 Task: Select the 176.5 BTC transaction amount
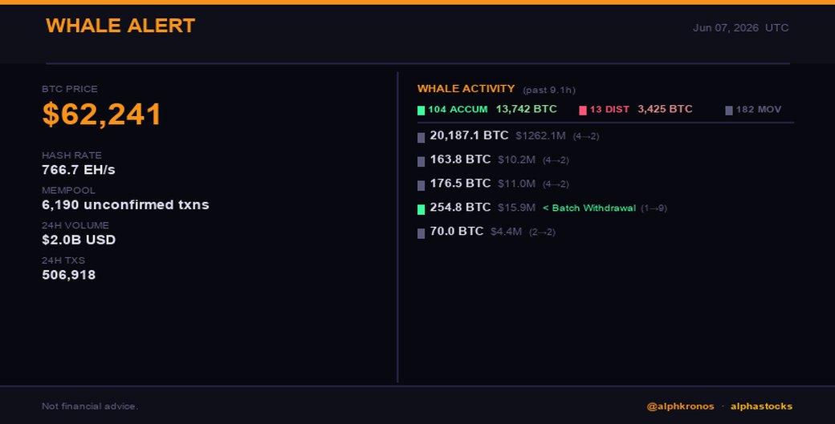click(460, 184)
